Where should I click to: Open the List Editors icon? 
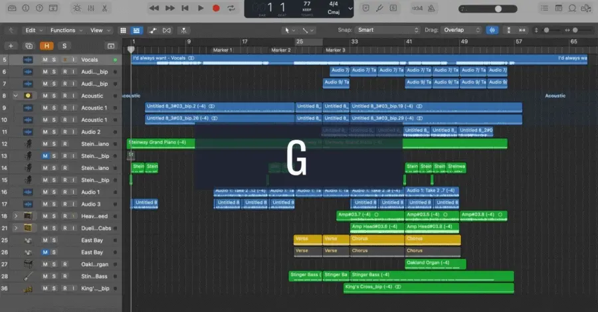point(545,8)
